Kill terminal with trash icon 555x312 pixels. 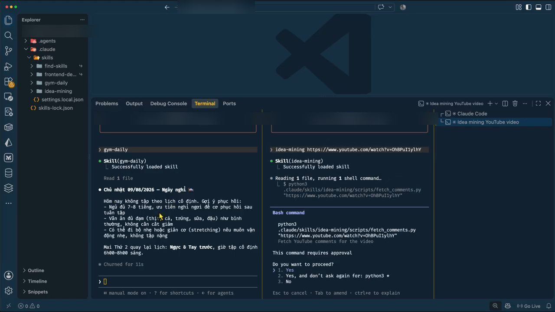pyautogui.click(x=515, y=104)
